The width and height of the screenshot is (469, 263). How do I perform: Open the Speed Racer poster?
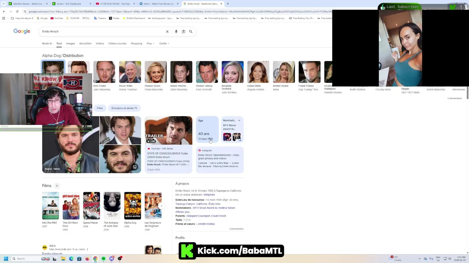pos(91,205)
